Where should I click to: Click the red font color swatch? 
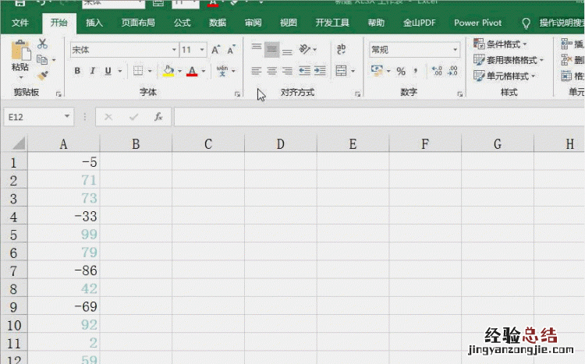(x=191, y=72)
